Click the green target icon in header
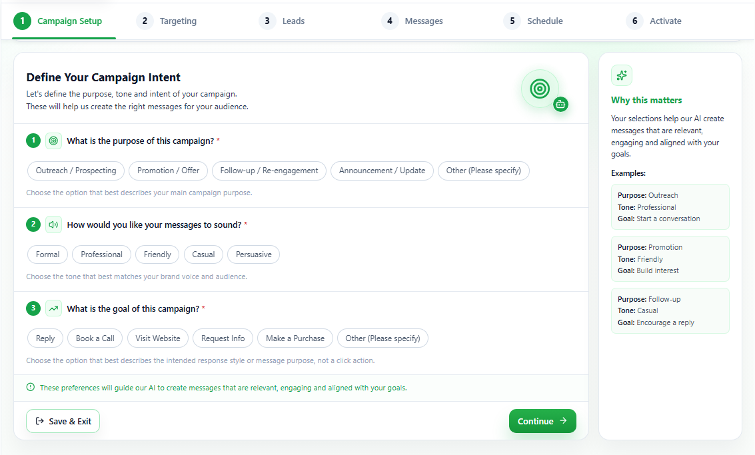Viewport: 755px width, 455px height. tap(540, 89)
